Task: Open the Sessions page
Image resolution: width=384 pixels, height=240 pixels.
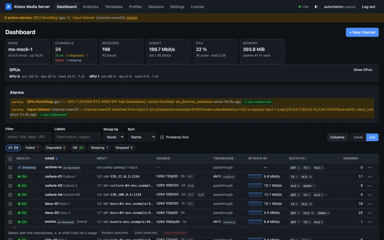Action: click(x=156, y=7)
